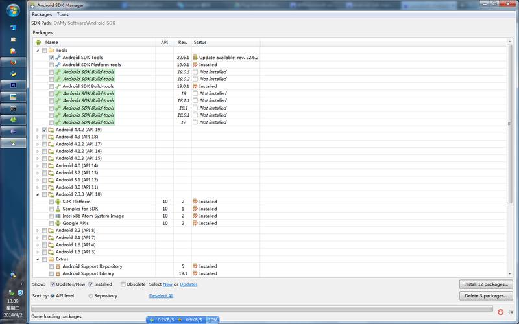Enable the Obsolete checkbox
Screen dimensions: 519x324
(x=123, y=284)
